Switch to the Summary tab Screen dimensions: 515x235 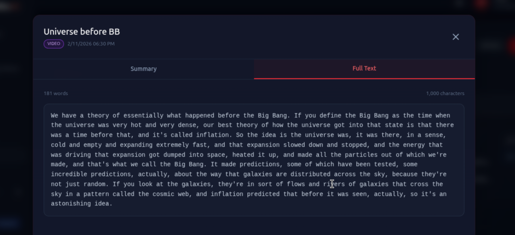tap(143, 69)
